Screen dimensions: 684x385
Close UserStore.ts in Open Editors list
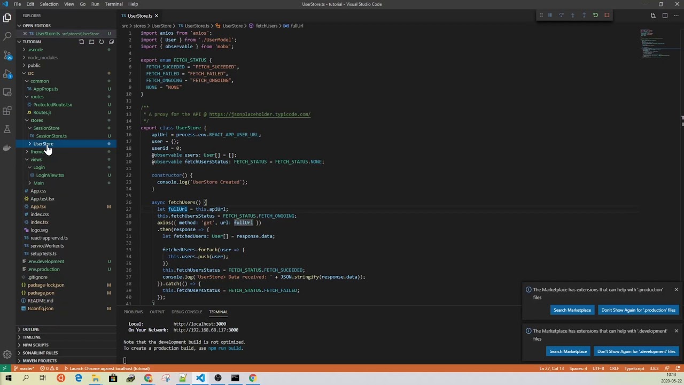[x=25, y=34]
